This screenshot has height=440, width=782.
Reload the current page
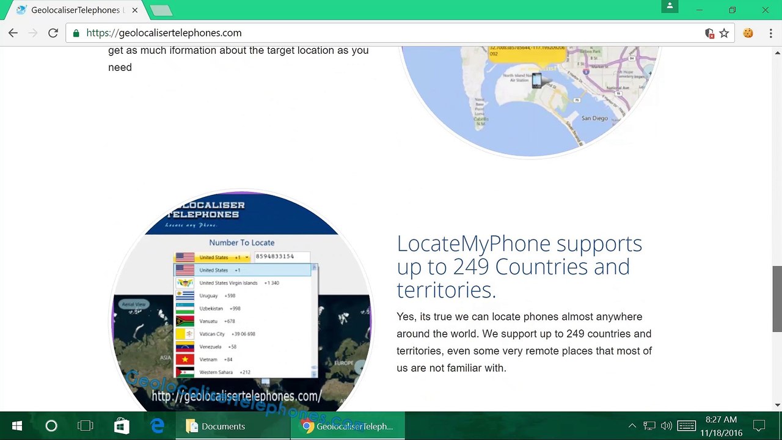(x=53, y=33)
